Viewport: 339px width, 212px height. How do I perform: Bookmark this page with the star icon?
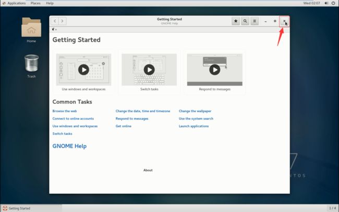pyautogui.click(x=236, y=21)
